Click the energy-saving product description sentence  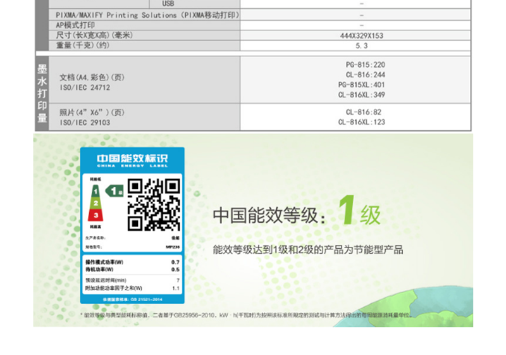coord(307,250)
